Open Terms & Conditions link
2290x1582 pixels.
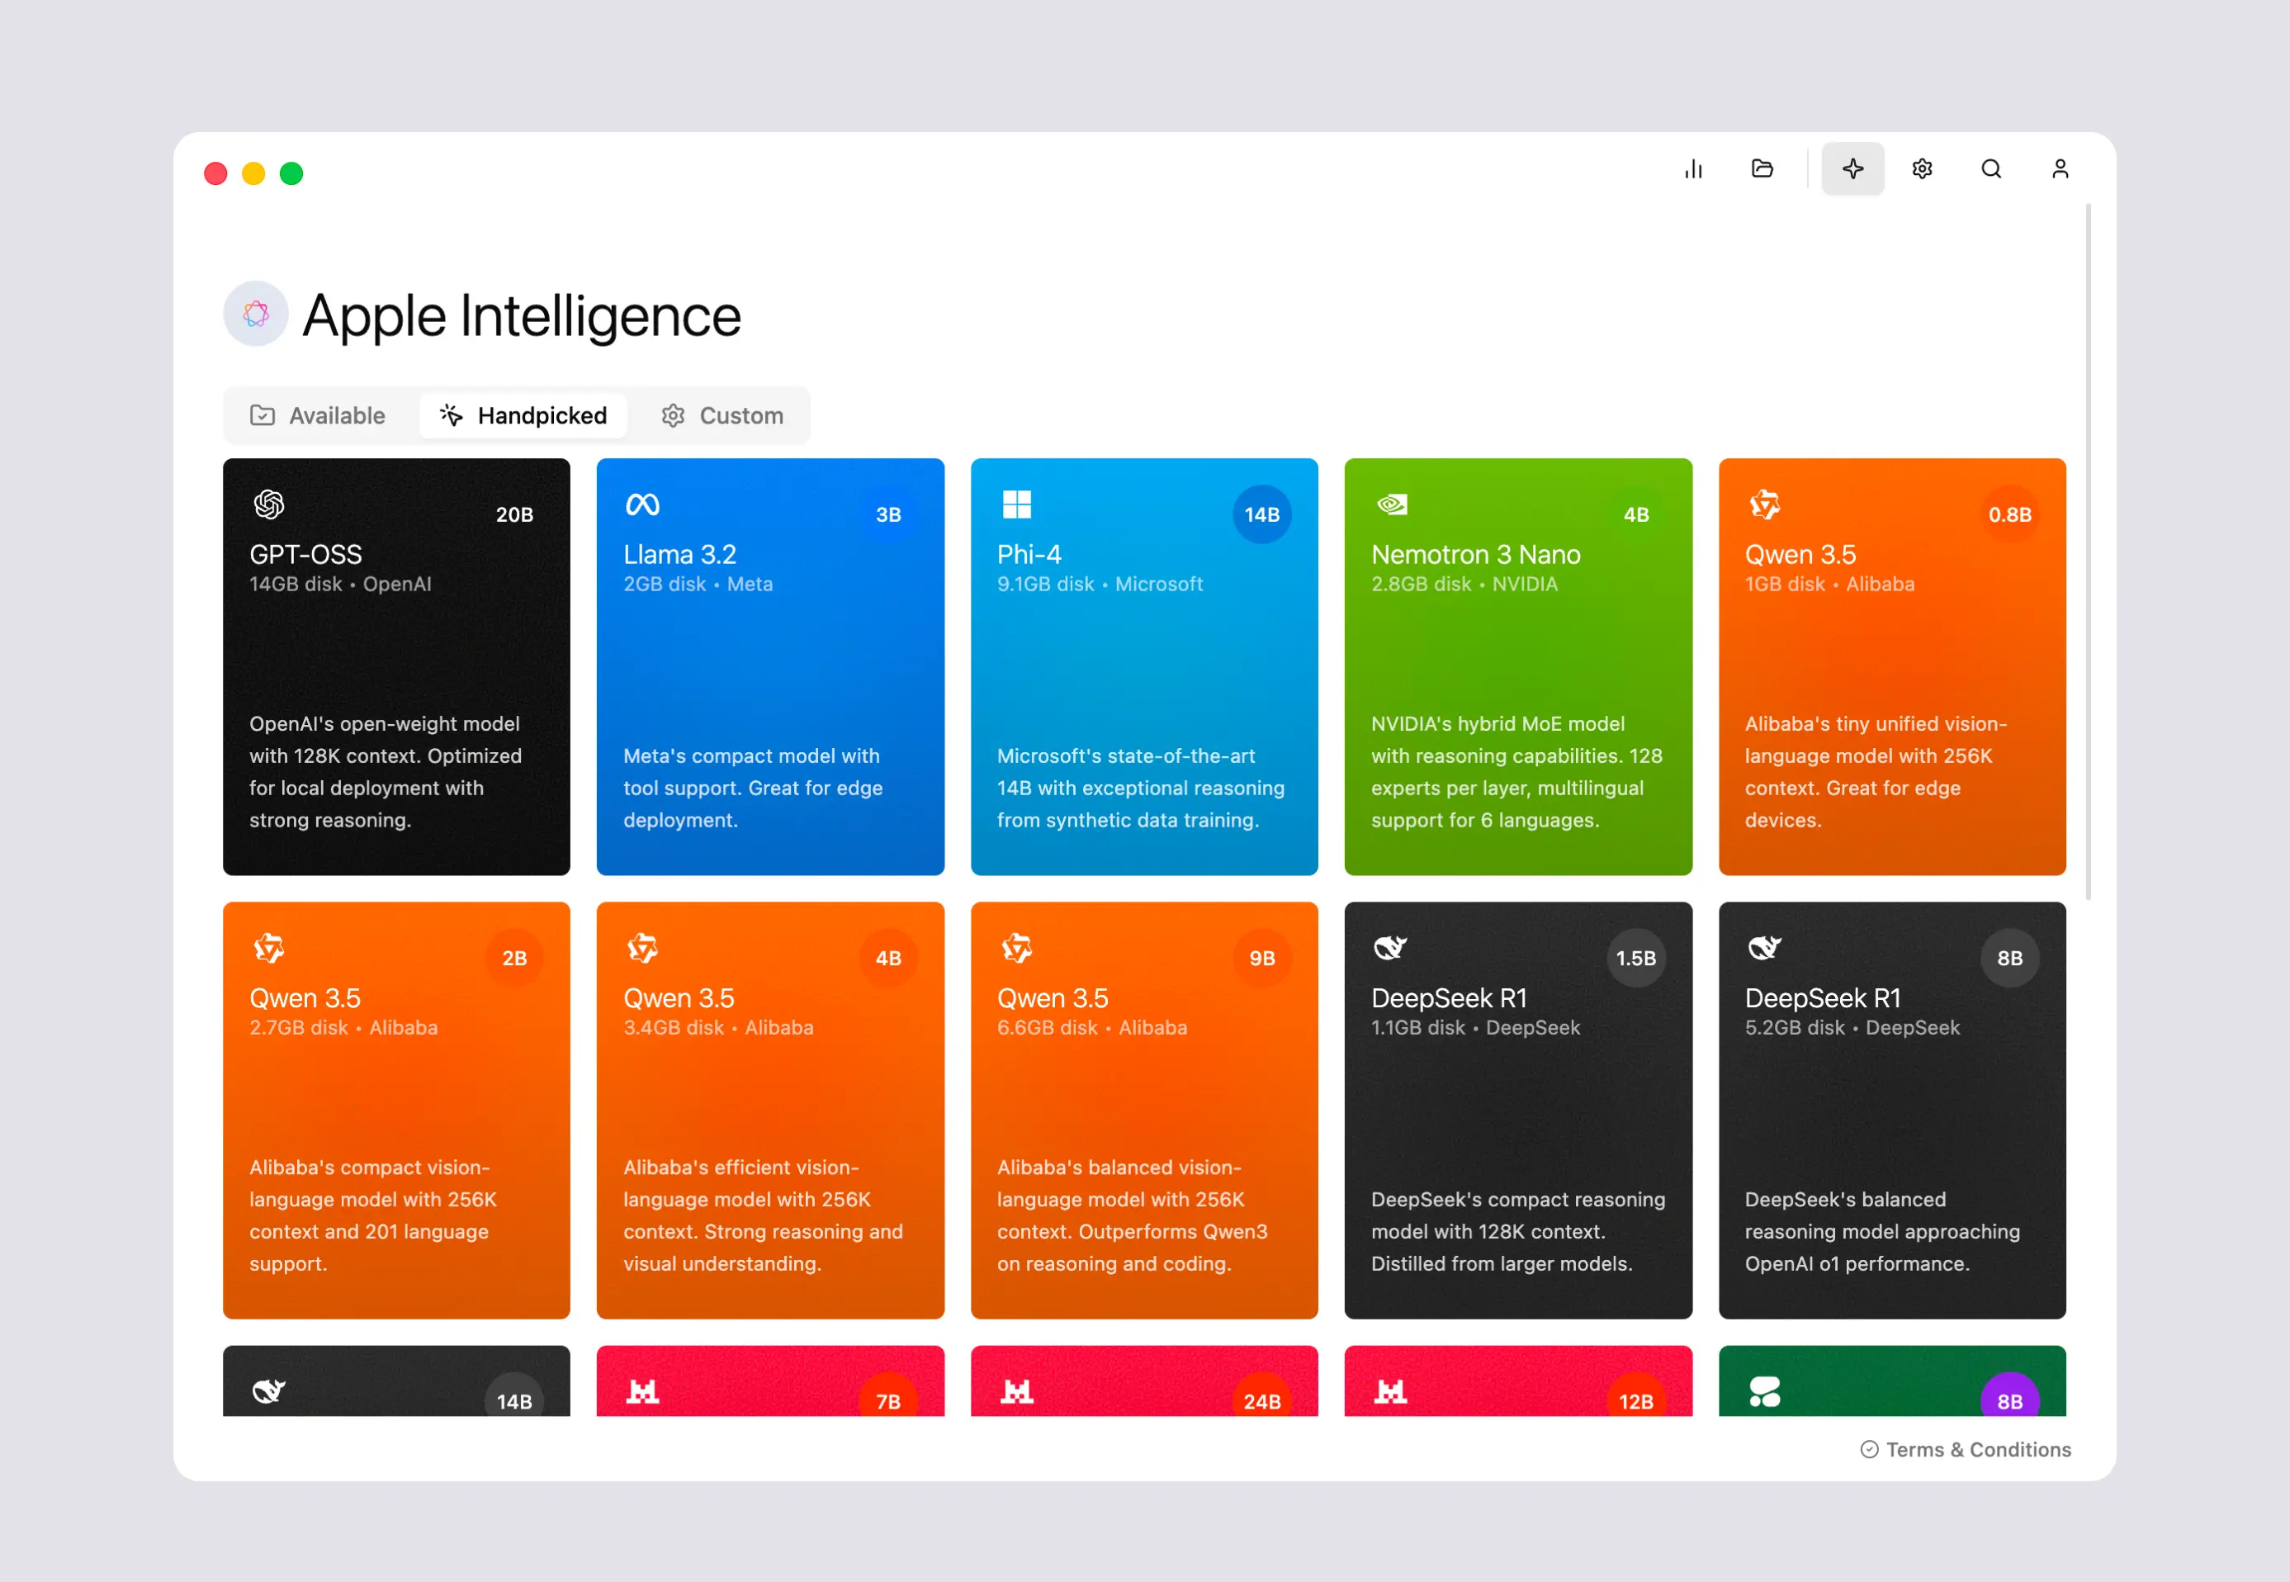coord(1965,1449)
